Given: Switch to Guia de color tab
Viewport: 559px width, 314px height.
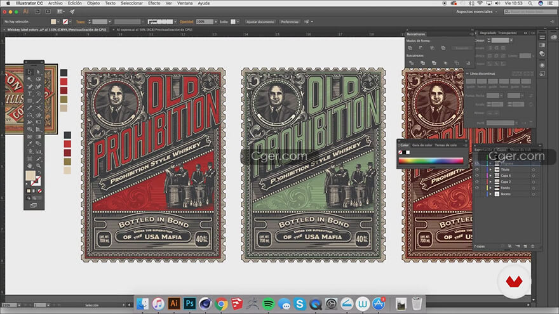Looking at the screenshot, I should pyautogui.click(x=422, y=145).
